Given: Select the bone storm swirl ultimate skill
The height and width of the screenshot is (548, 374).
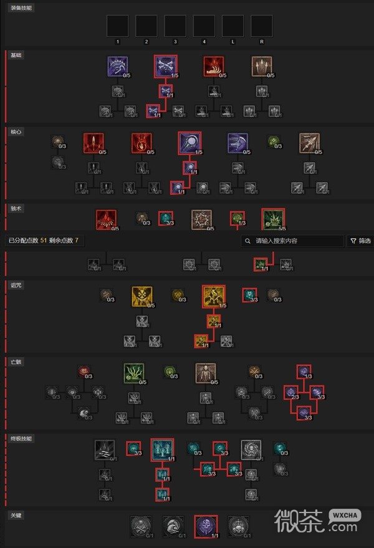Looking at the screenshot, I should click(251, 449).
